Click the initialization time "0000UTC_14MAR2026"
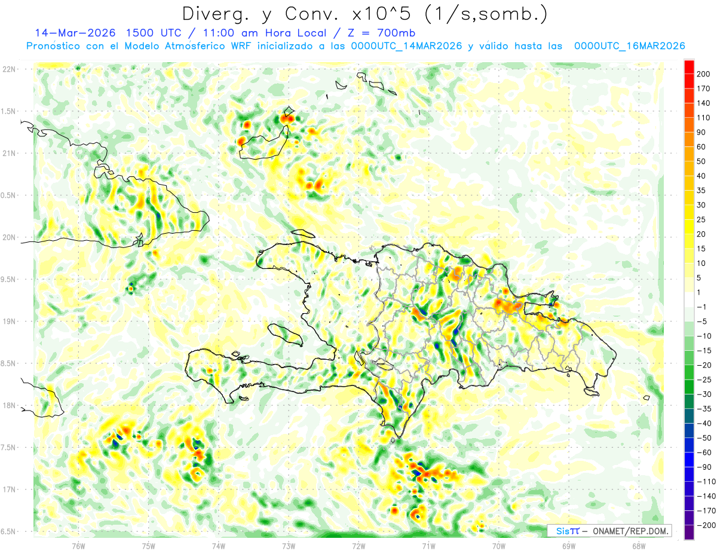717x554 pixels. click(x=406, y=46)
